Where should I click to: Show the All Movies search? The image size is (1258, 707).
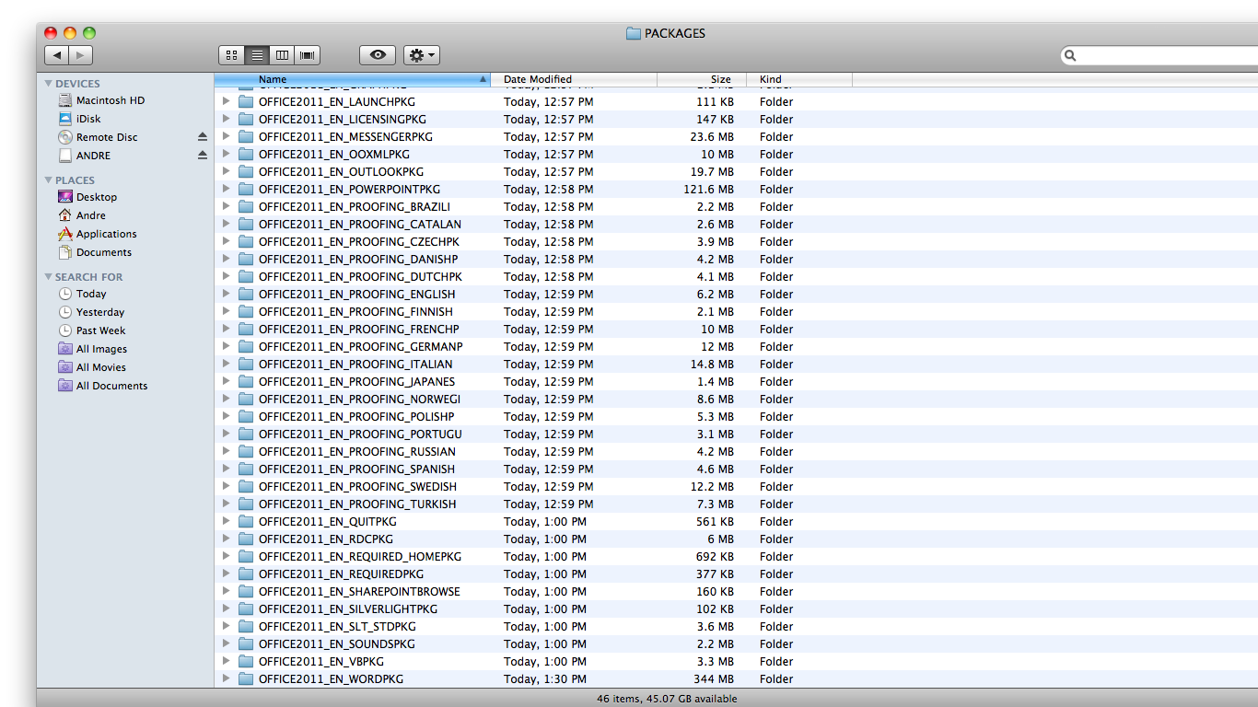pos(92,367)
